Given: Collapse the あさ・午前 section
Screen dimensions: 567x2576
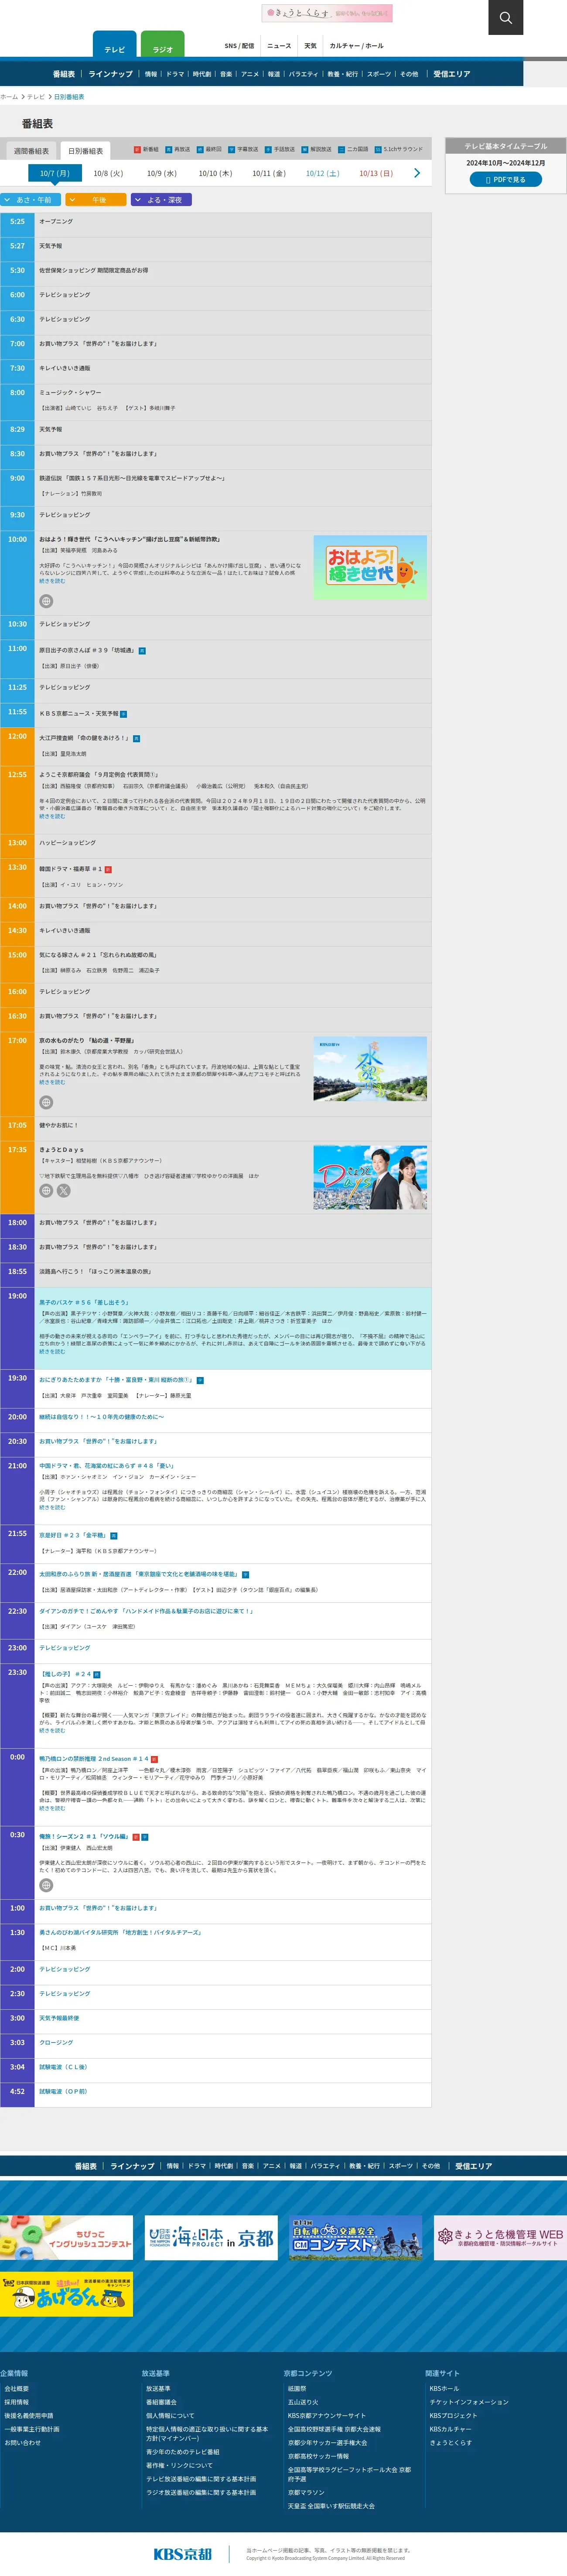Looking at the screenshot, I should click(31, 200).
